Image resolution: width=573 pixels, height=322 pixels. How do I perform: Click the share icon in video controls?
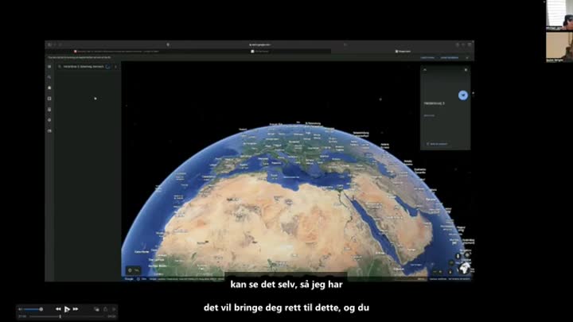pos(106,309)
